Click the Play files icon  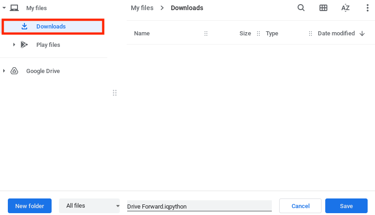[x=24, y=45]
